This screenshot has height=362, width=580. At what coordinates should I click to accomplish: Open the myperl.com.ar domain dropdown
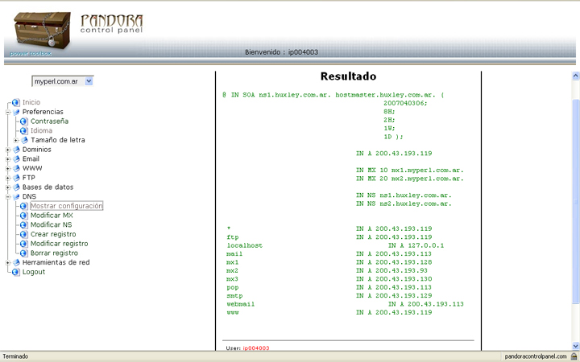pos(63,81)
